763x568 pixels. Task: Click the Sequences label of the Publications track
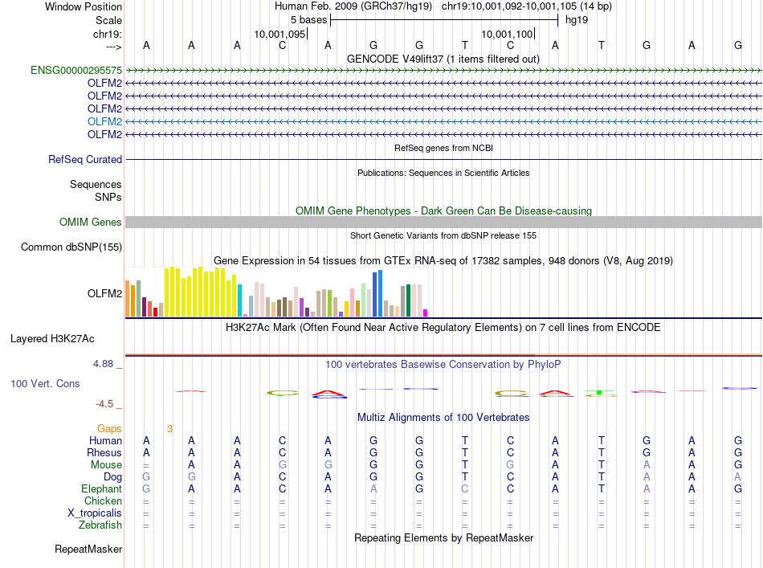pos(96,185)
